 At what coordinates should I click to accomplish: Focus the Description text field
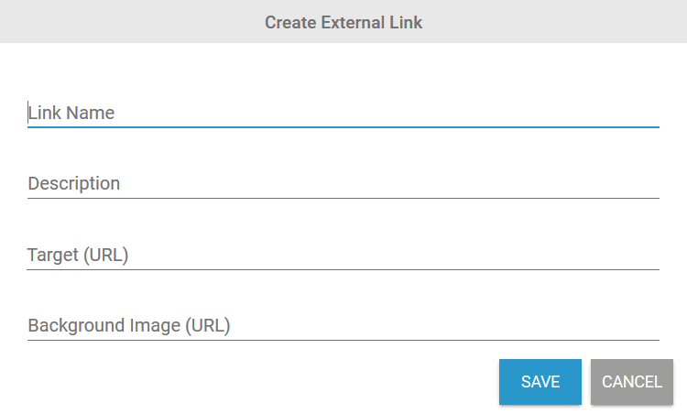click(343, 184)
